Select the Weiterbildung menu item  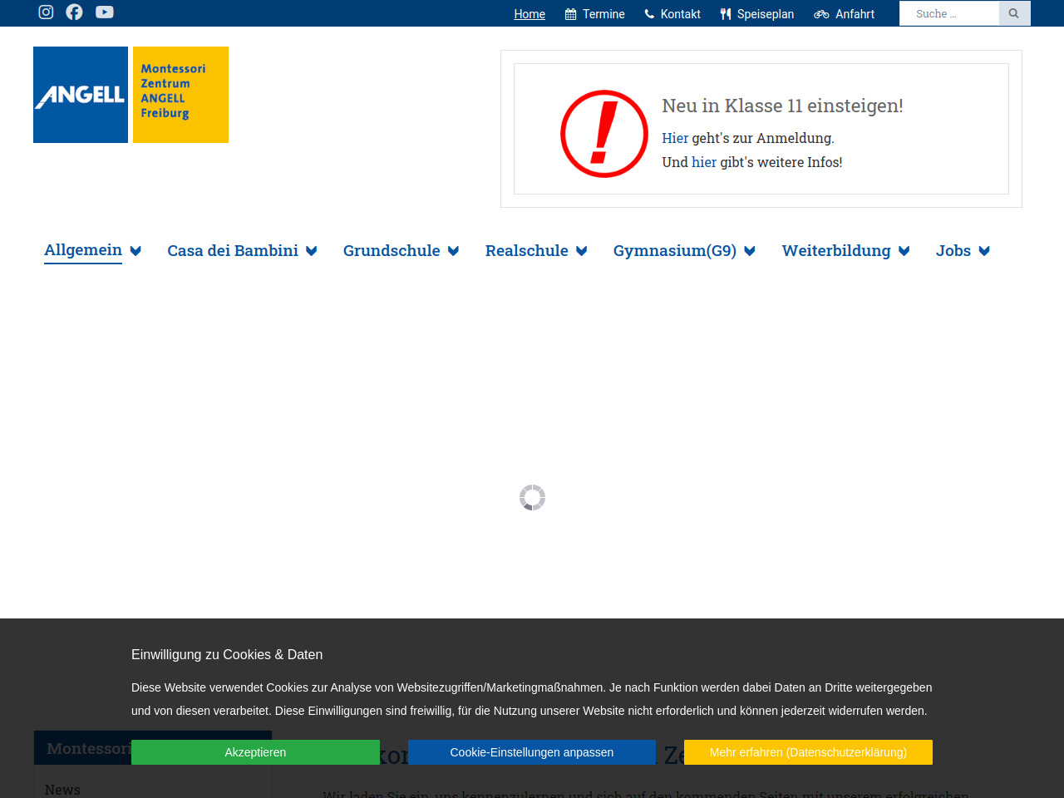[835, 251]
